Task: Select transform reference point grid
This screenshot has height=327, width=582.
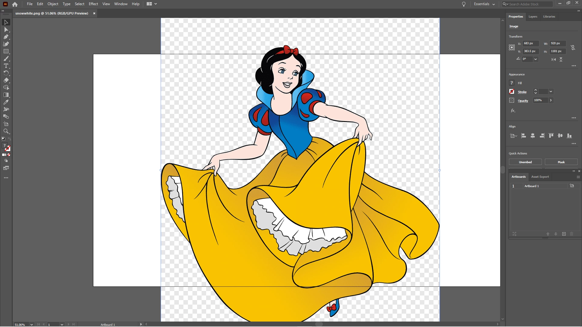Action: 512,47
